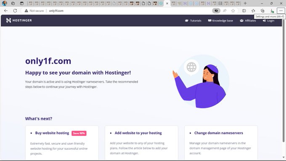This screenshot has width=286, height=161.
Task: Click the Hostinger logo
Action: 19,20
